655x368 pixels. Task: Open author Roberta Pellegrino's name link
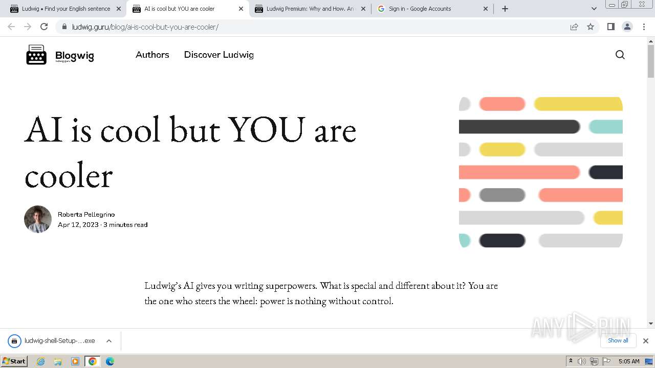point(86,215)
